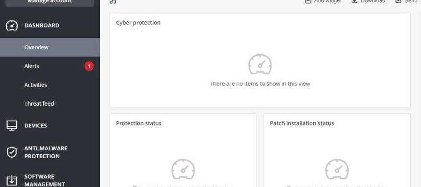Select the Patch installation status widget title
Image resolution: width=421 pixels, height=187 pixels.
coord(302,123)
